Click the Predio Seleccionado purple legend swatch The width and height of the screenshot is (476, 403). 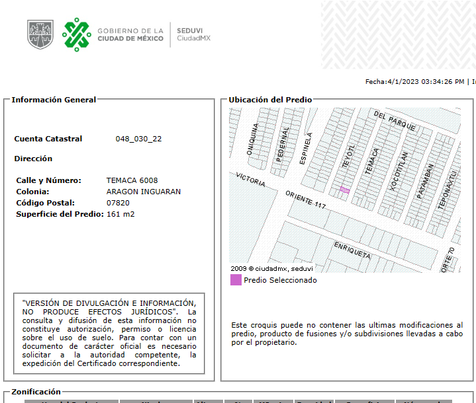(x=236, y=280)
